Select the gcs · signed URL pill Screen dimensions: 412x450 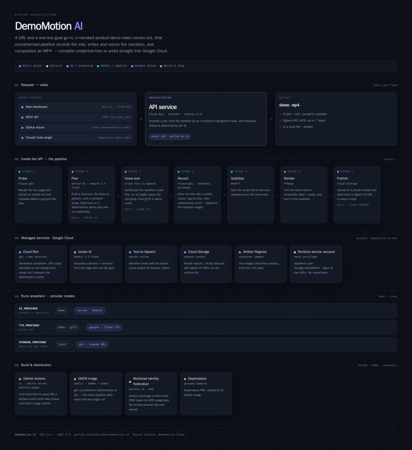point(92,344)
